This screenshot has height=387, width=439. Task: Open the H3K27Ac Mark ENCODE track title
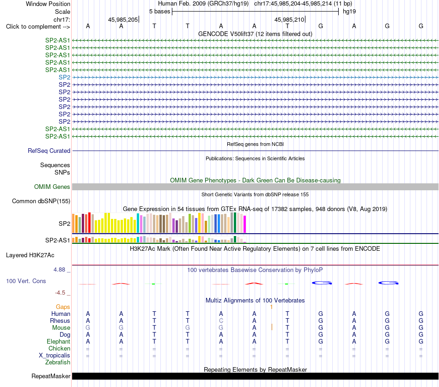[x=255, y=249]
